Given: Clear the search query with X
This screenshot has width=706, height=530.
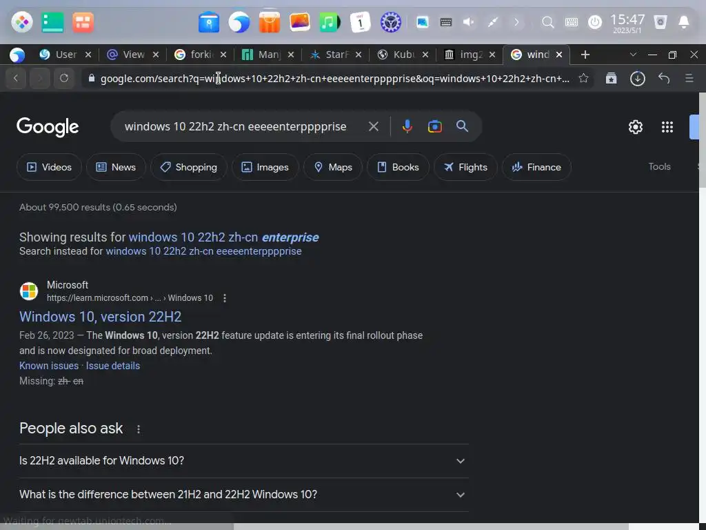Looking at the screenshot, I should point(373,127).
